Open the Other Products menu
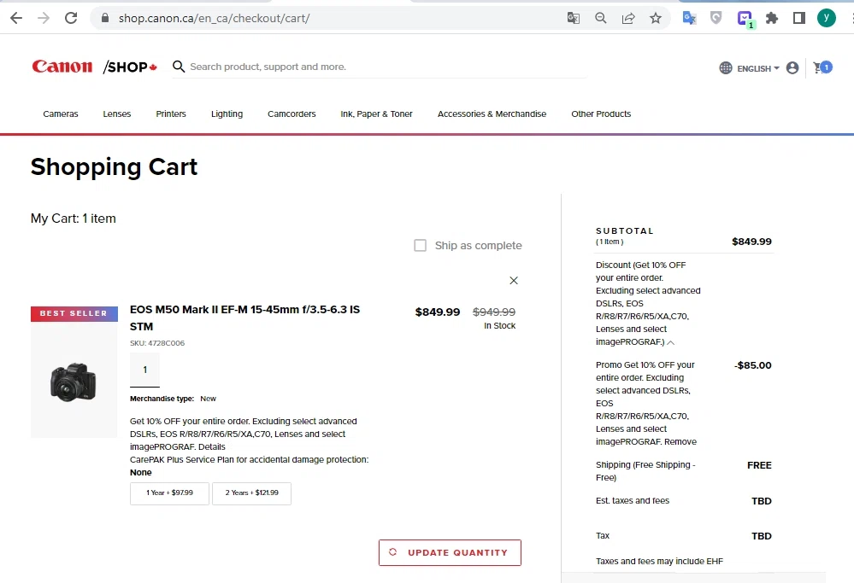The height and width of the screenshot is (583, 854). 601,114
